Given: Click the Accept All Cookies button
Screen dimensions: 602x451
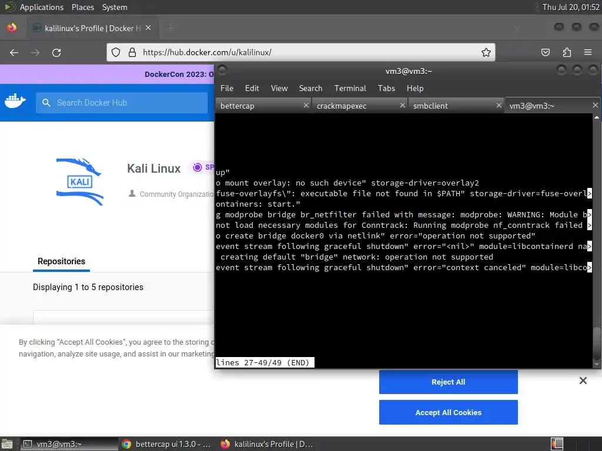Looking at the screenshot, I should point(448,412).
